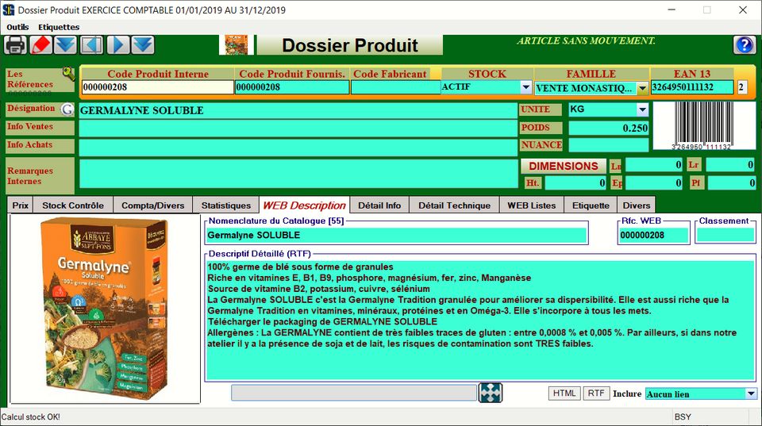Open the Outils menu
The height and width of the screenshot is (426, 762).
click(17, 27)
